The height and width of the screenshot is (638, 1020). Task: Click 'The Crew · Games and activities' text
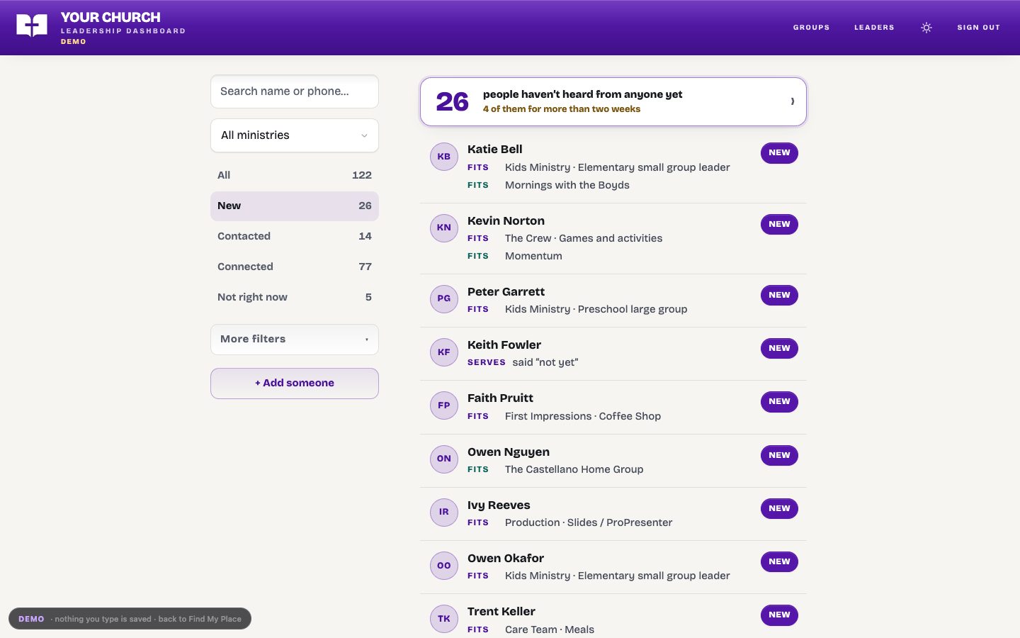tap(584, 238)
